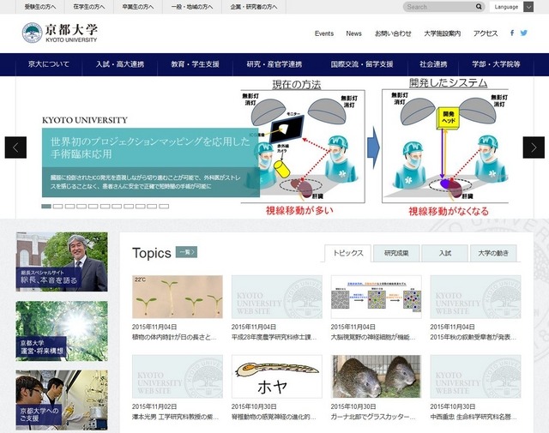This screenshot has width=549, height=433.
Task: Open the 総長、本音を語る banner
Action: click(62, 262)
